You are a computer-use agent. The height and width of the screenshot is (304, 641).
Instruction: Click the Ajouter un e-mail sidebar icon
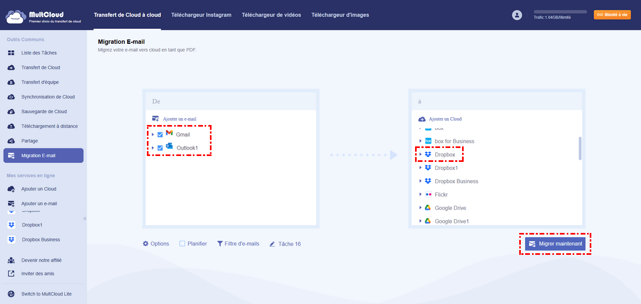(x=11, y=204)
